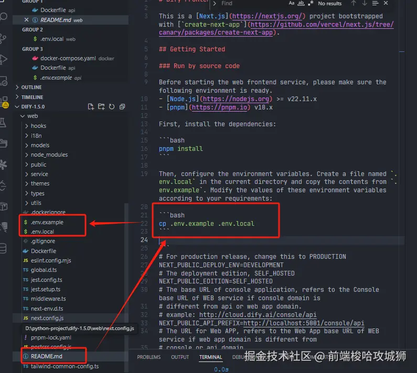Open pnpm-lock.yaml file
417x373 pixels.
(x=51, y=338)
